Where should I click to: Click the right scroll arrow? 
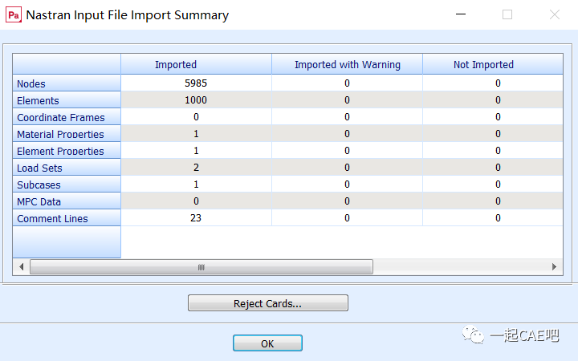pos(554,266)
